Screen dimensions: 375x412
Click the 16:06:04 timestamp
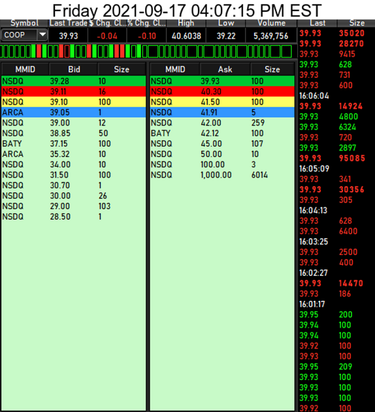pyautogui.click(x=314, y=96)
